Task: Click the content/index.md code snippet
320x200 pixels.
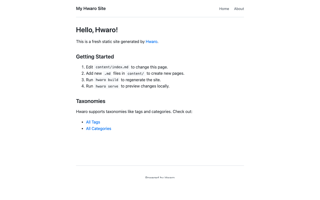Action: point(112,67)
